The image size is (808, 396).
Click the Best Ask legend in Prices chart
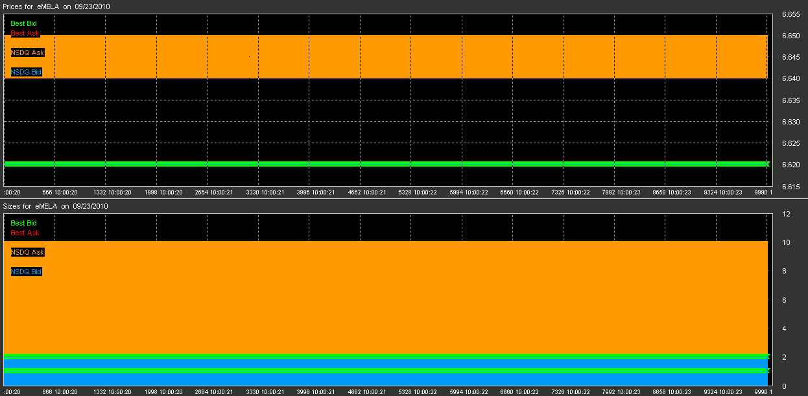pos(25,33)
